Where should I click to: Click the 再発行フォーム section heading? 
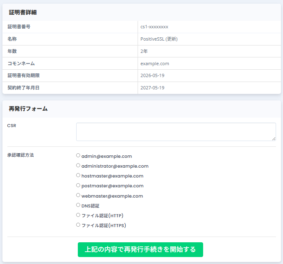(28, 109)
